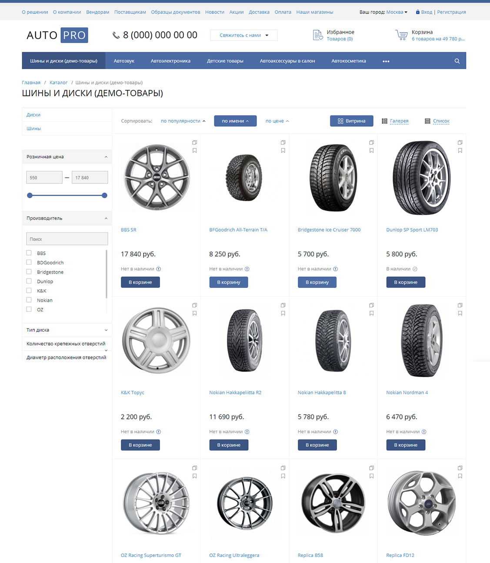Click the stock info icon for BFGoodrich
Screen dimensions: 490x563
point(247,269)
